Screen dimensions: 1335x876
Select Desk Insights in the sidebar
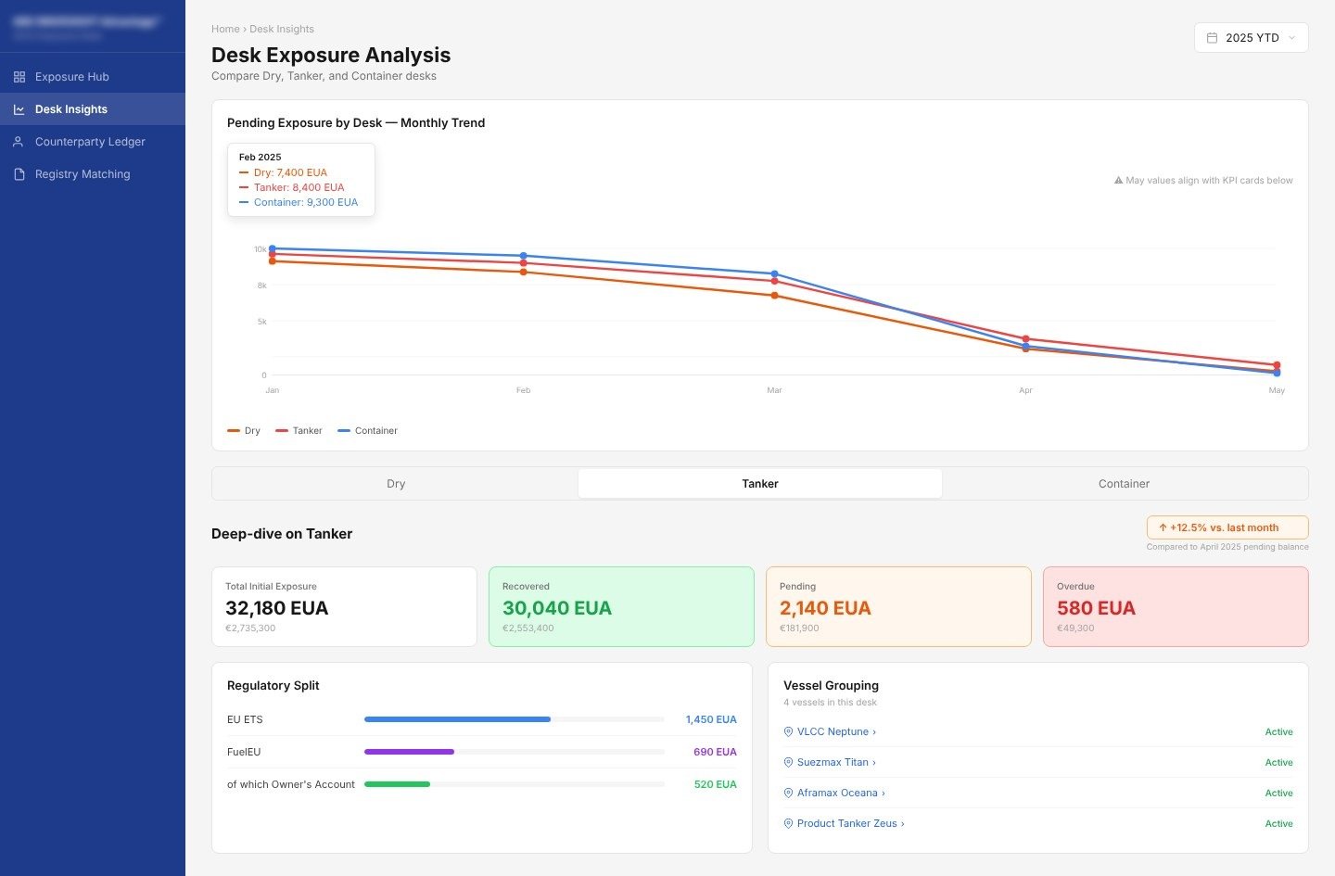[x=93, y=109]
